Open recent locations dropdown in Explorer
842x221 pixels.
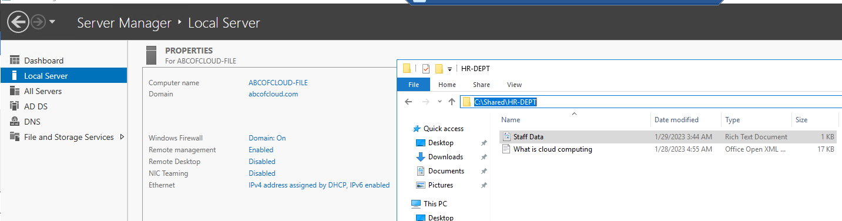(x=440, y=102)
